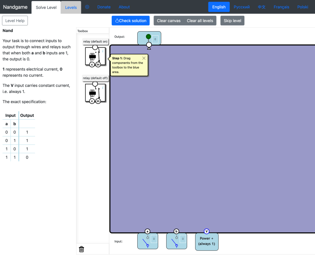The image size is (315, 255).
Task: Click the 'V' power connector circle
Action: click(207, 231)
